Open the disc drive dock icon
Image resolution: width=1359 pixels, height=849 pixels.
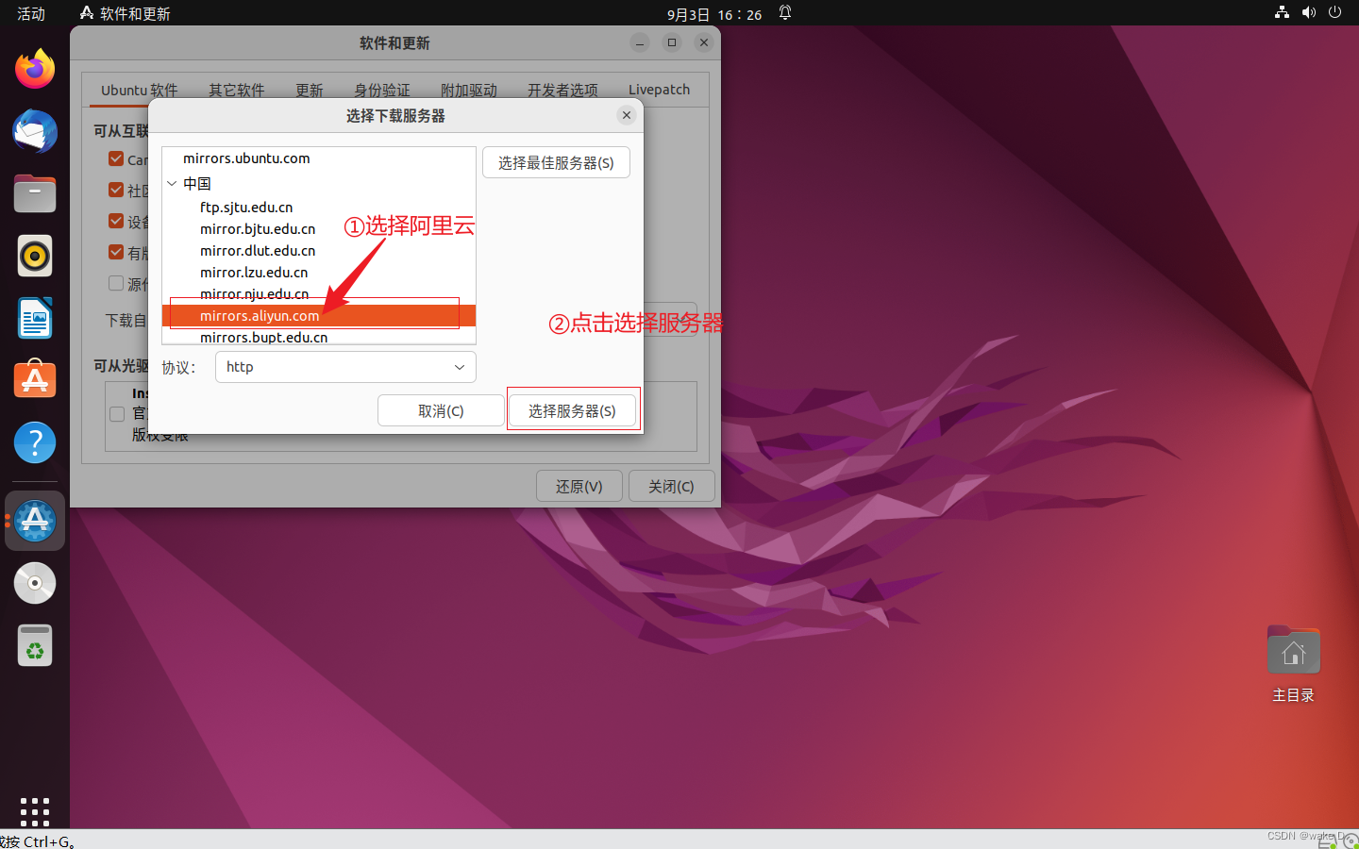tap(35, 583)
